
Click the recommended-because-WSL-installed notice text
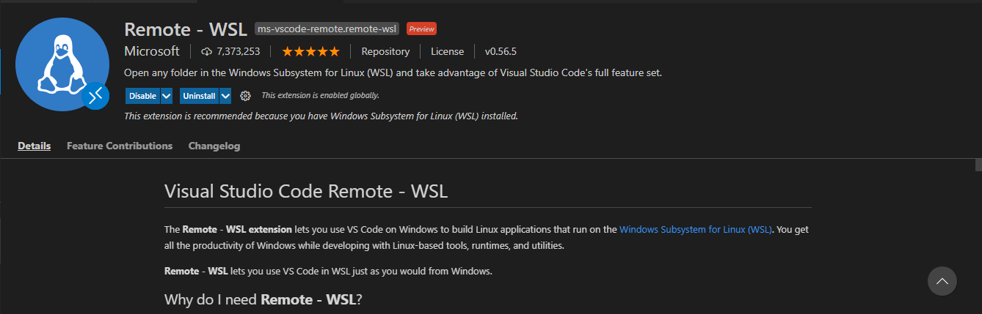321,116
